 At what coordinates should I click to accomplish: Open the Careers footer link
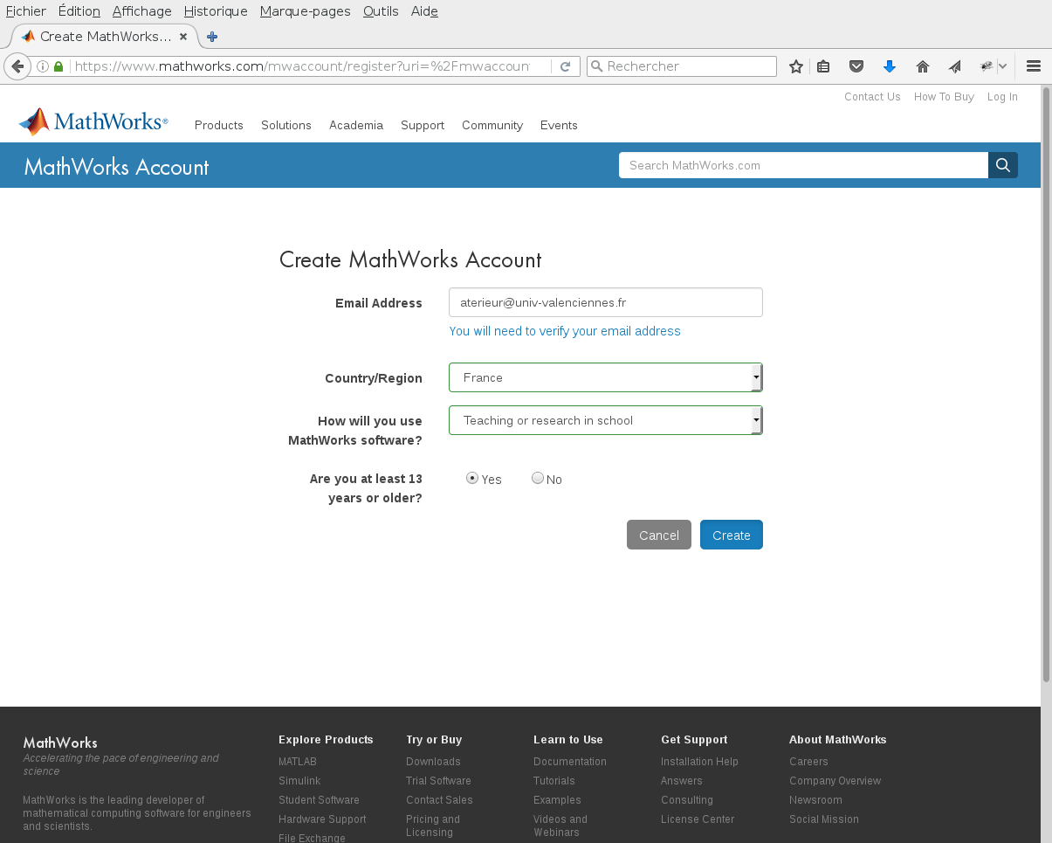tap(808, 762)
